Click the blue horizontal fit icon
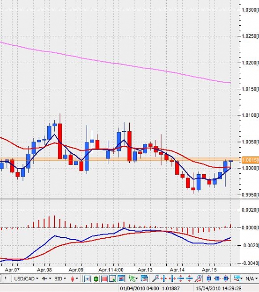The height and width of the screenshot is (292, 259). pyautogui.click(x=217, y=279)
